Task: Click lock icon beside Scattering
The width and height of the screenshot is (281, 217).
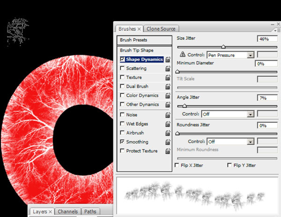Action: pos(168,68)
